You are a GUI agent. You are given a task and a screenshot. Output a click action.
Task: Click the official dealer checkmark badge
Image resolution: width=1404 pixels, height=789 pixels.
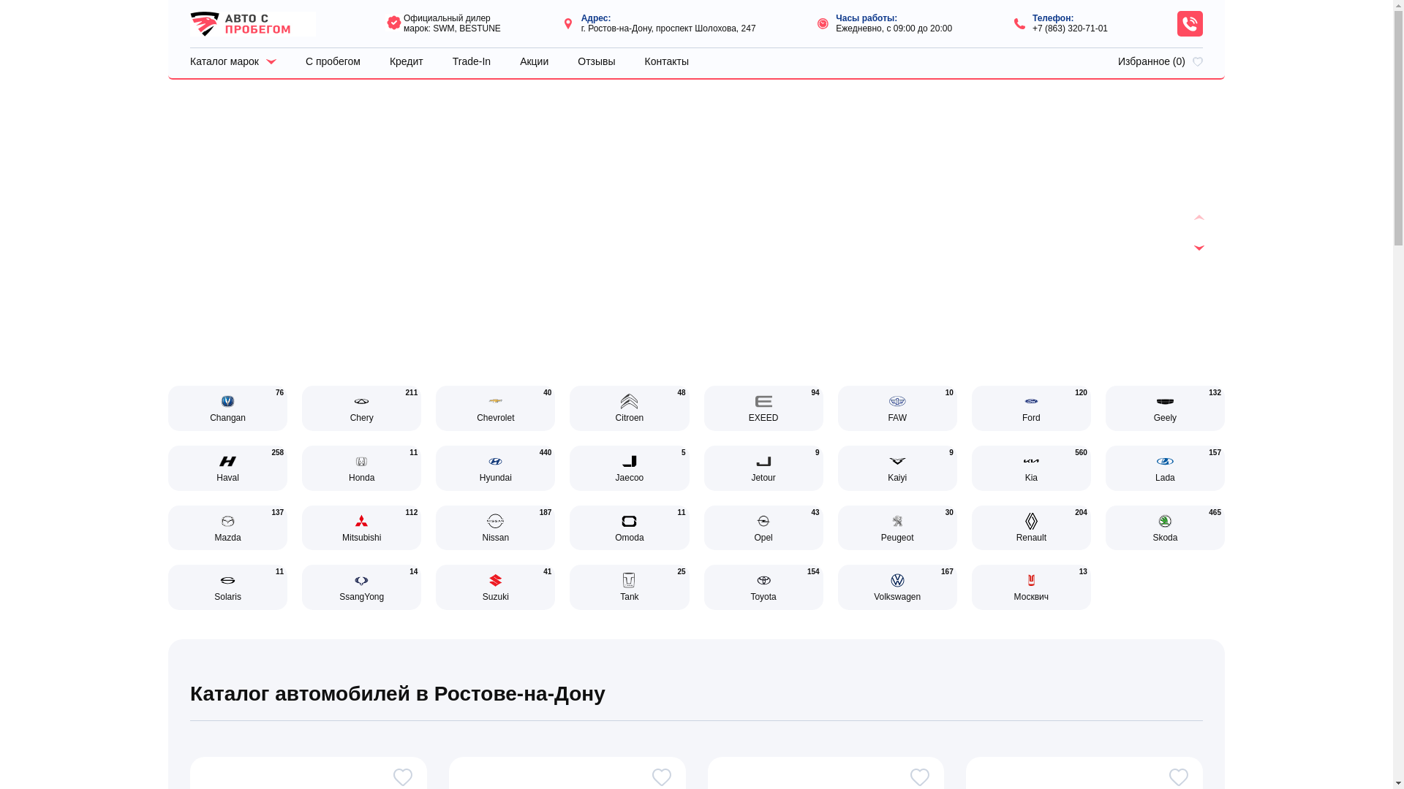(394, 23)
